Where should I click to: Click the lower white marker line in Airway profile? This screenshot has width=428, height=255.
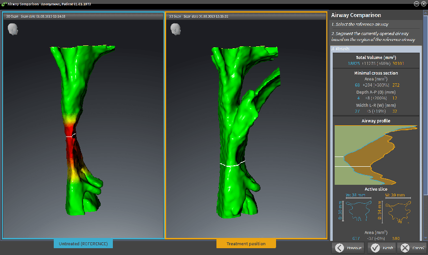(352, 167)
